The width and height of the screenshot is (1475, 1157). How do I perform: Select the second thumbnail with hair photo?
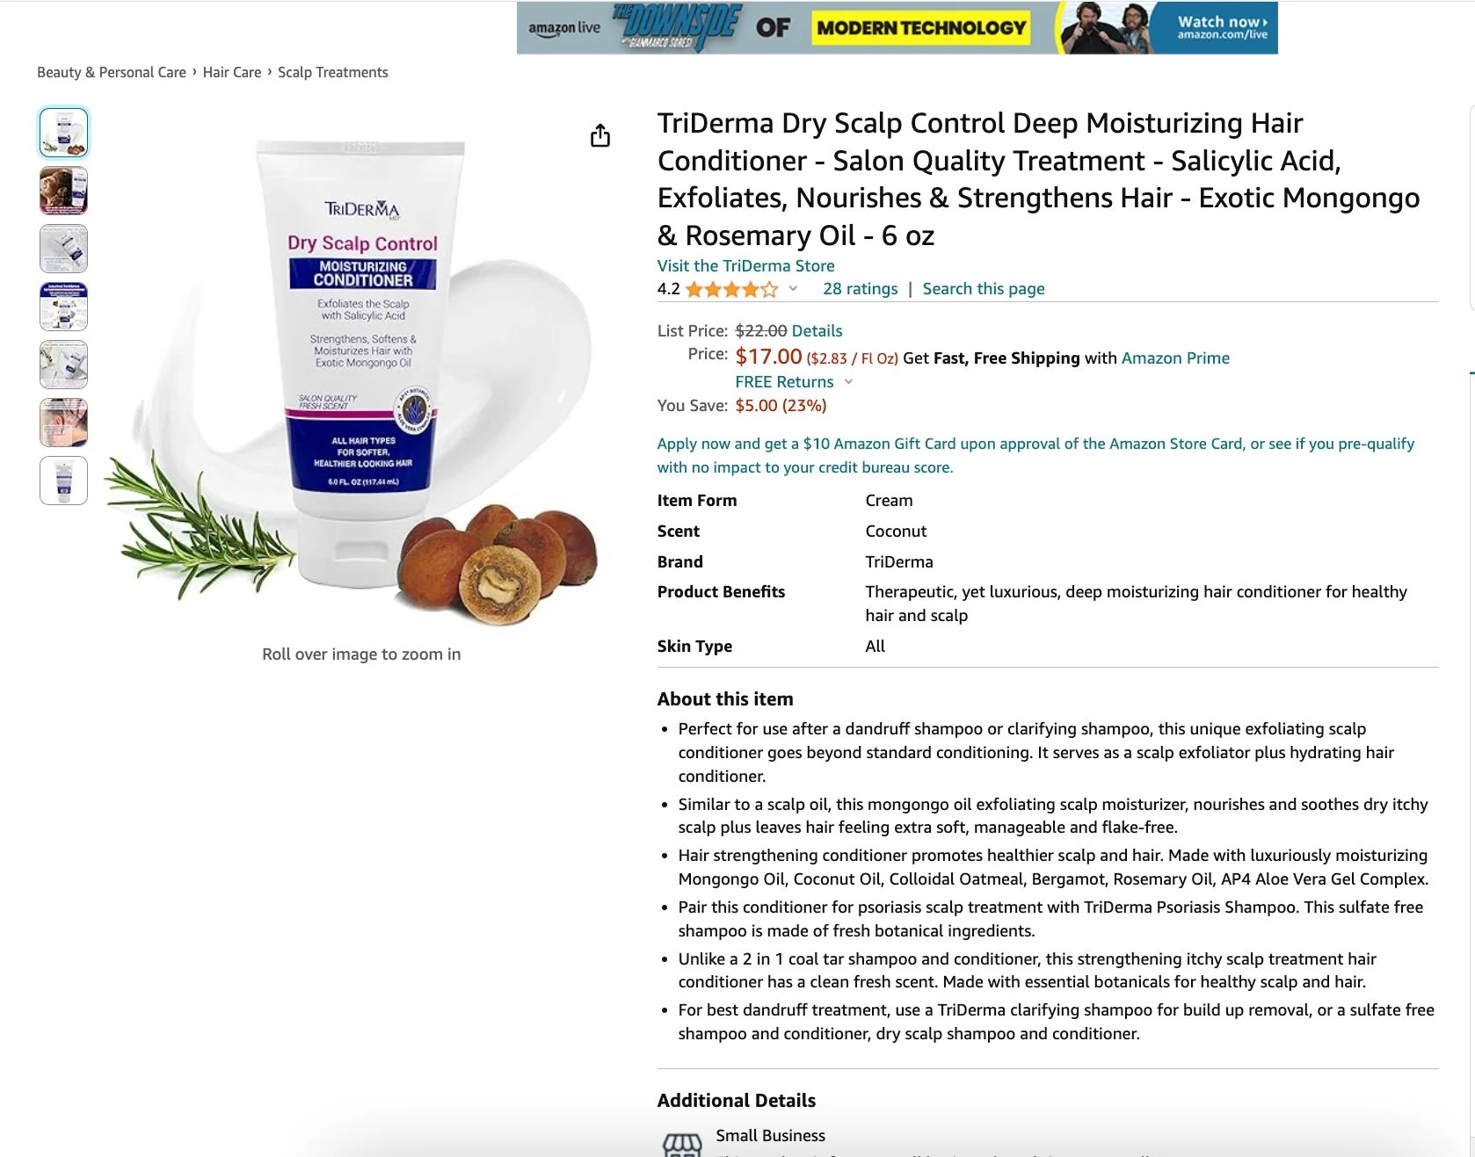pos(63,191)
